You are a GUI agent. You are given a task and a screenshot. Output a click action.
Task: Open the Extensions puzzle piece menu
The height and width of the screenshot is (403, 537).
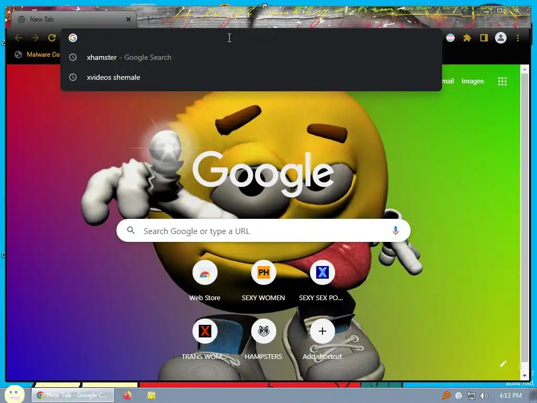[467, 38]
